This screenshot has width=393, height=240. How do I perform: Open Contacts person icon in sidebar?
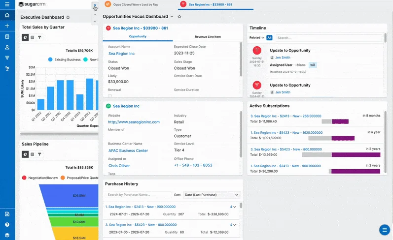click(x=7, y=47)
